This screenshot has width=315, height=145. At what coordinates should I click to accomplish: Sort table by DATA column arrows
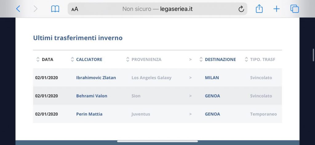(x=38, y=59)
